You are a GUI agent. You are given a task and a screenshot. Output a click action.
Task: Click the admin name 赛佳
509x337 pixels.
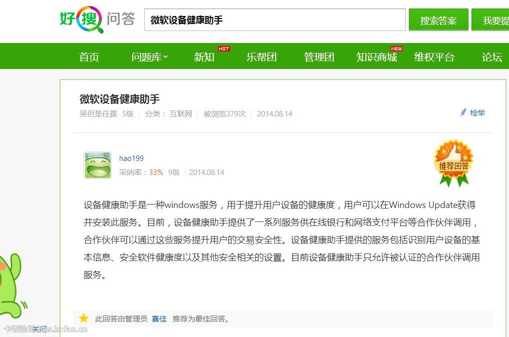(x=159, y=319)
